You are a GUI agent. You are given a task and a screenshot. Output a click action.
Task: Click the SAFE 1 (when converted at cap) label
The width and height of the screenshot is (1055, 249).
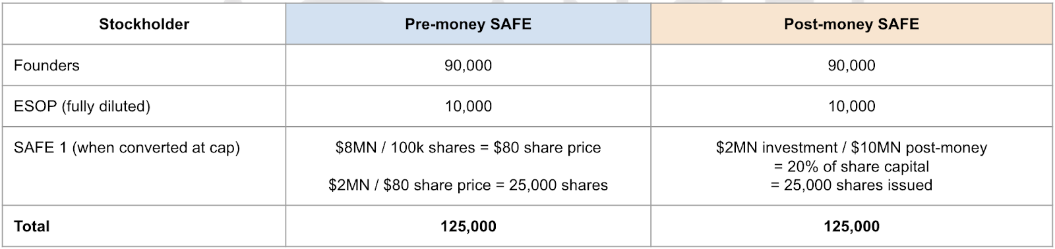[127, 148]
